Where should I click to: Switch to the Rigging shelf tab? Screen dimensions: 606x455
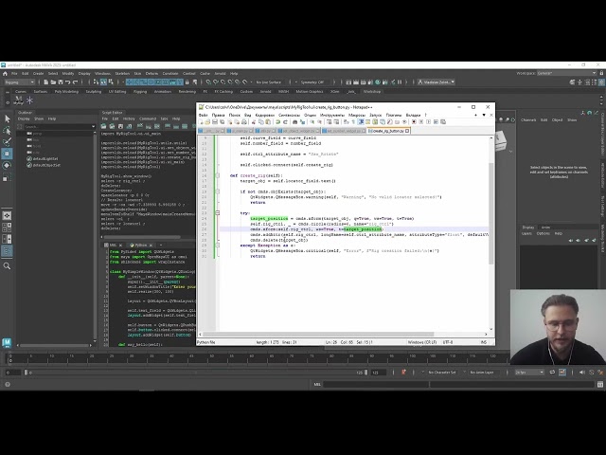click(x=140, y=92)
